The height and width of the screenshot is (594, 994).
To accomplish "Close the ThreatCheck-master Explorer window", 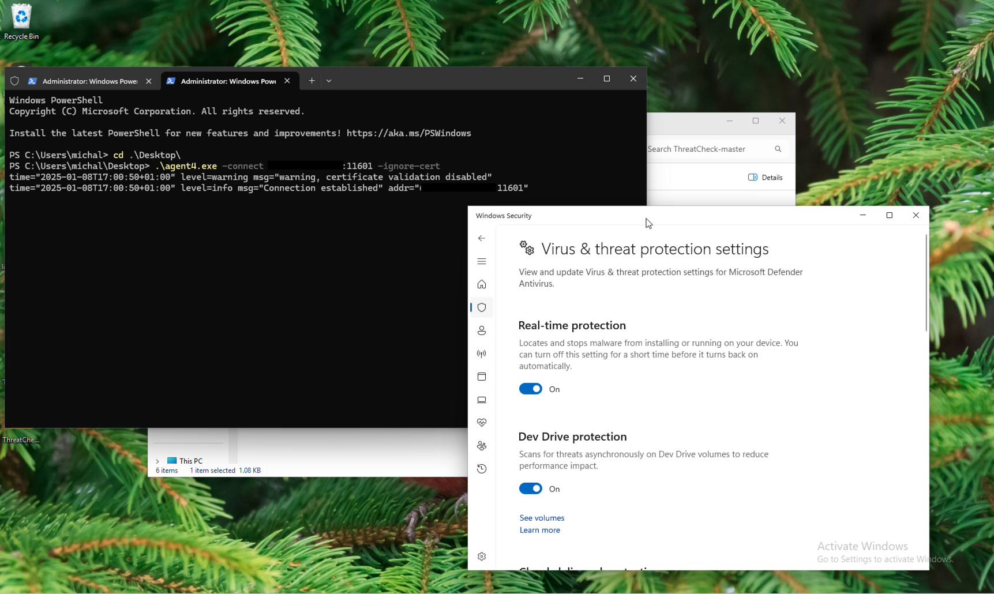I will 782,121.
